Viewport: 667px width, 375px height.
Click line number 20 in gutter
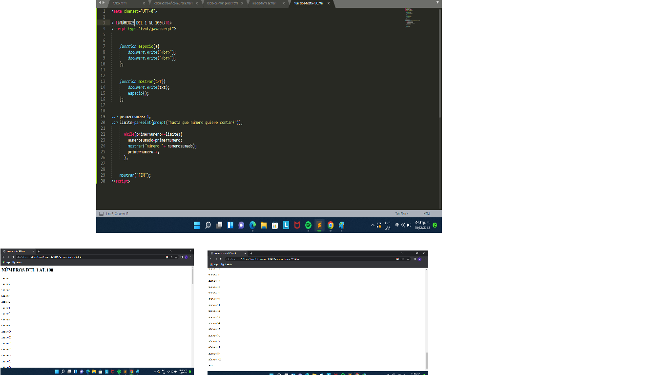click(103, 123)
